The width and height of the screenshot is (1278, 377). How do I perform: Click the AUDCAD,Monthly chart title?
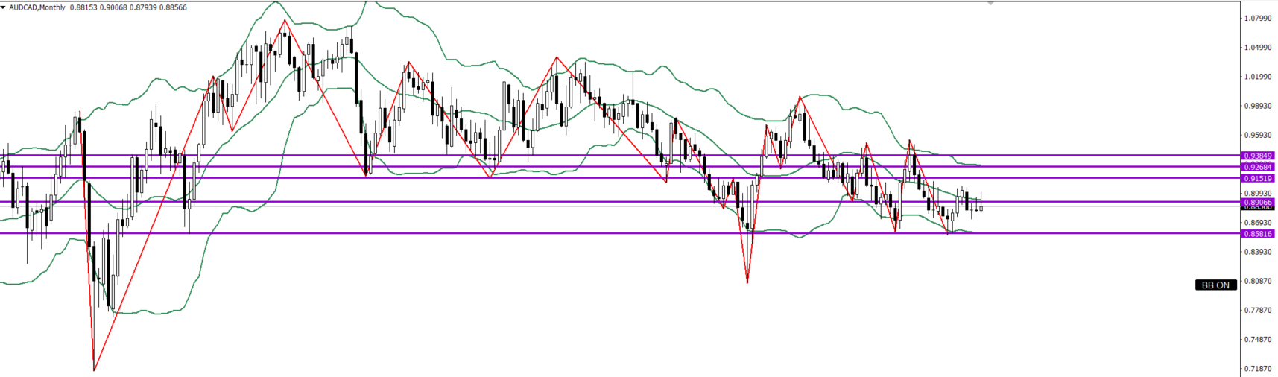[x=37, y=7]
